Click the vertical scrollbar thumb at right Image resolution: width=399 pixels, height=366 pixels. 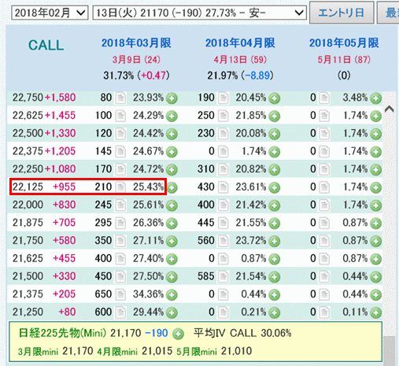click(390, 350)
